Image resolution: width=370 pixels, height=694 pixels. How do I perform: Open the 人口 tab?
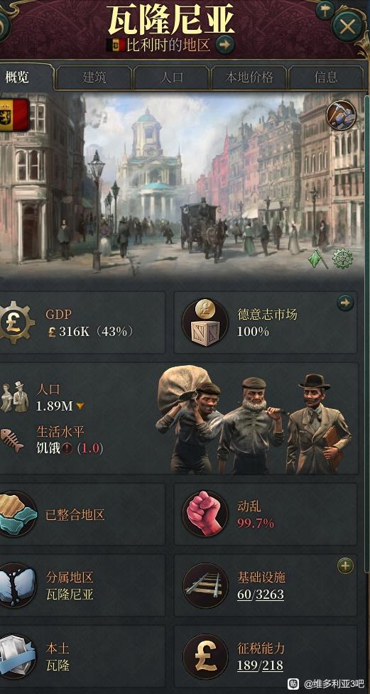pos(172,77)
